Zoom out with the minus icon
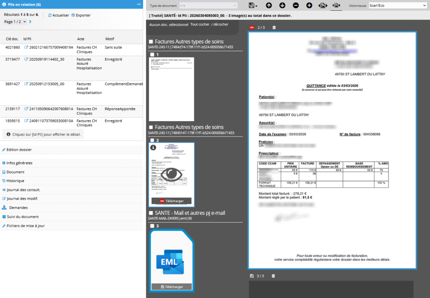Screen dimensions: 430x298 pos(296,6)
